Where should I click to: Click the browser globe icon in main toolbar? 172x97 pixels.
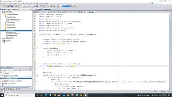(x=37, y=6)
